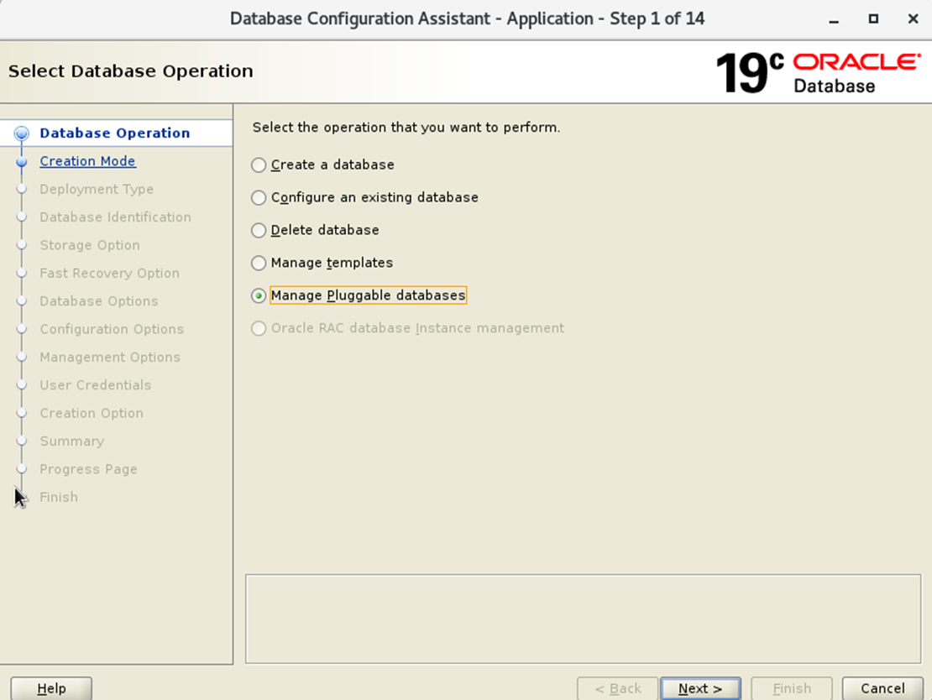Click the Database Identification step
The width and height of the screenshot is (932, 700).
(x=115, y=217)
